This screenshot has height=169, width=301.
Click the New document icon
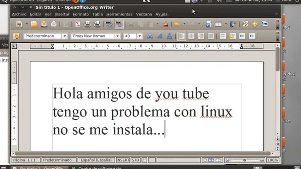(x=19, y=24)
